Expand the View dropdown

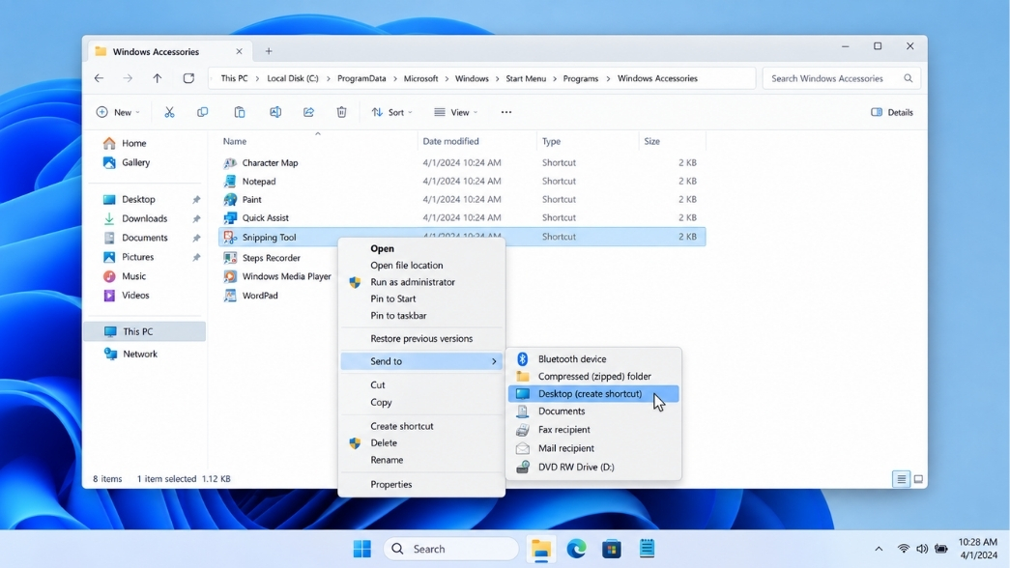click(x=455, y=112)
